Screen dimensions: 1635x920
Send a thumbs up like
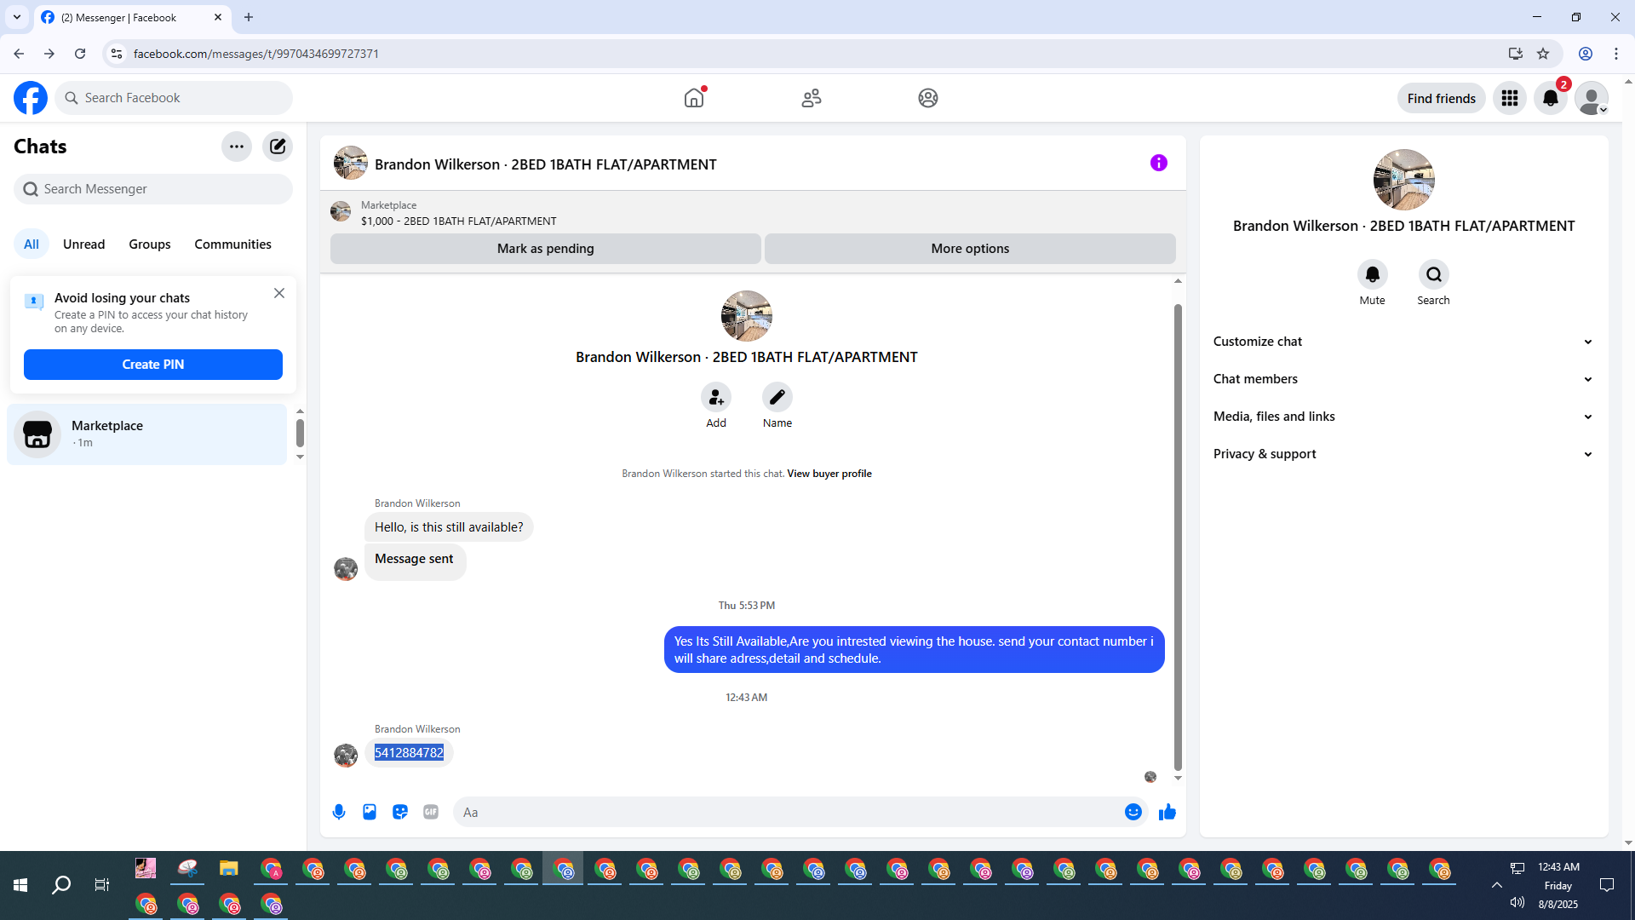point(1167,812)
